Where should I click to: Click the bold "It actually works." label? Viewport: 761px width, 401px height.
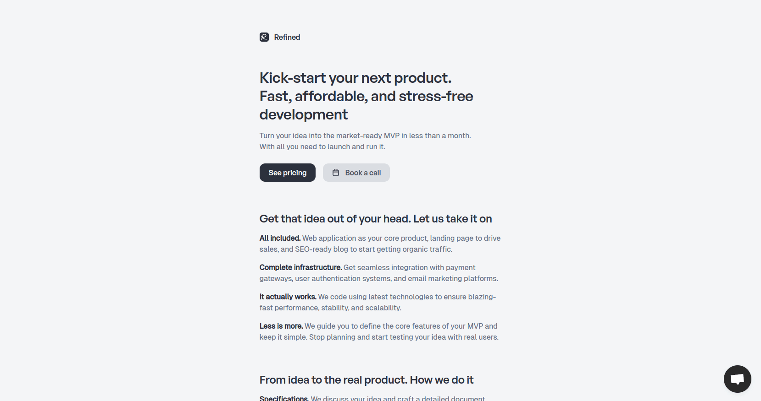coord(288,297)
